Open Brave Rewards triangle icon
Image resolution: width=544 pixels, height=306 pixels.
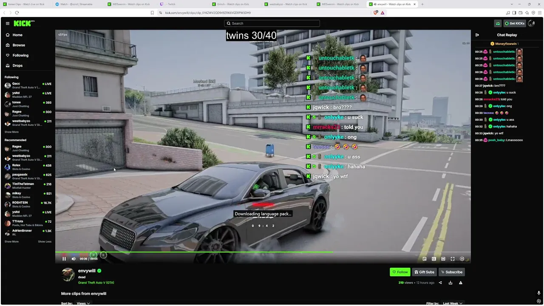(382, 13)
